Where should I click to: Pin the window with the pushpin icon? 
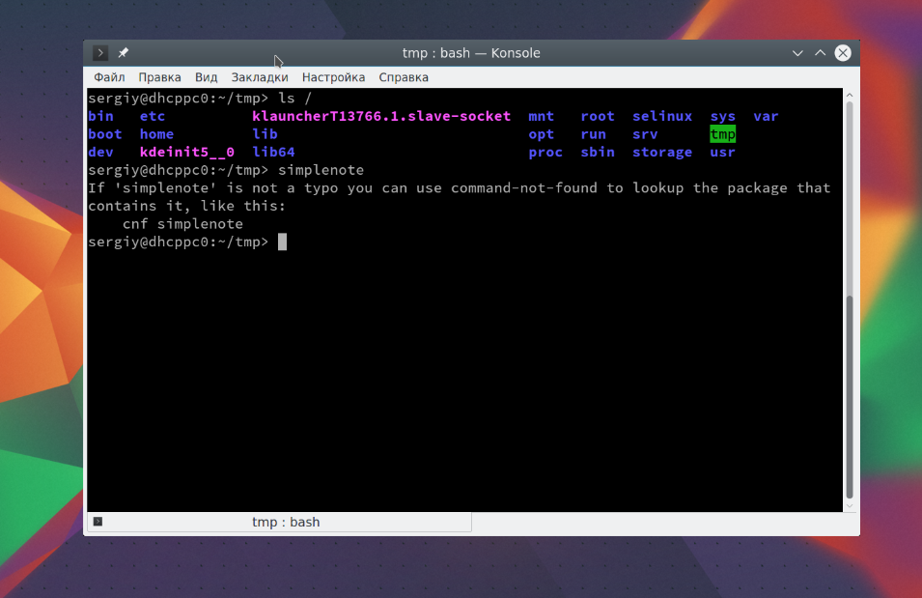123,53
